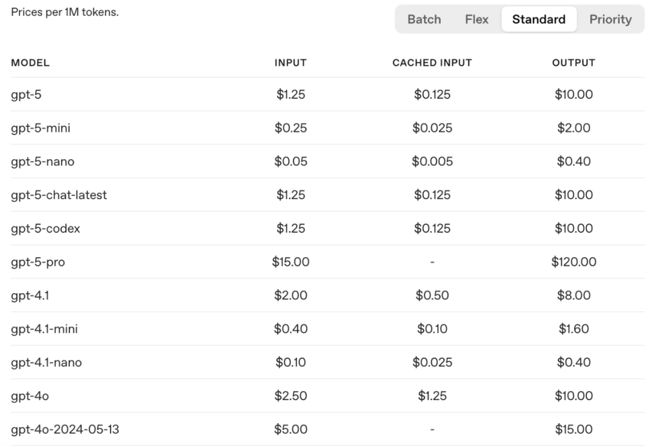Image resolution: width=652 pixels, height=446 pixels.
Task: Click the INPUT column header
Action: (290, 63)
